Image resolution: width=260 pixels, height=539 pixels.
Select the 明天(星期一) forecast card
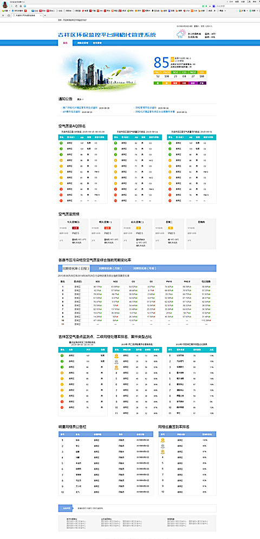105,234
